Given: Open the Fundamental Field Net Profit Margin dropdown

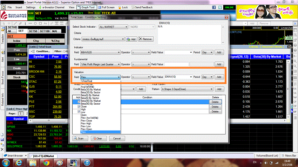Looking at the screenshot, I should coord(100,64).
